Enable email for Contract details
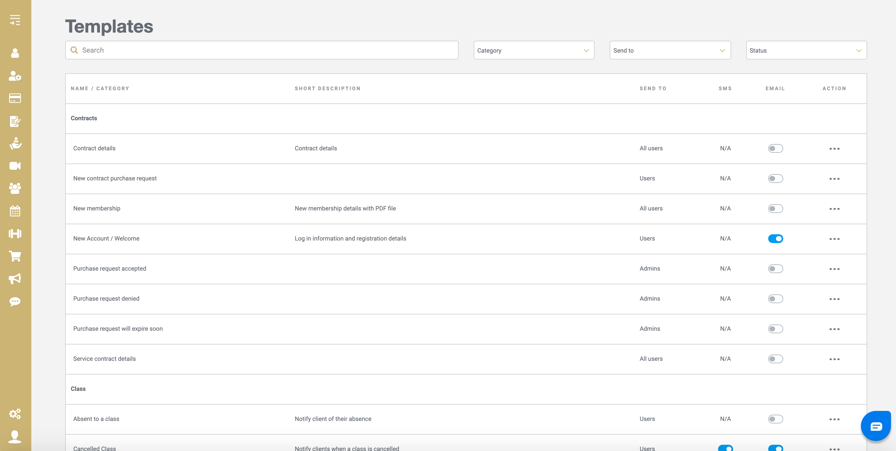The width and height of the screenshot is (896, 451). pyautogui.click(x=775, y=148)
